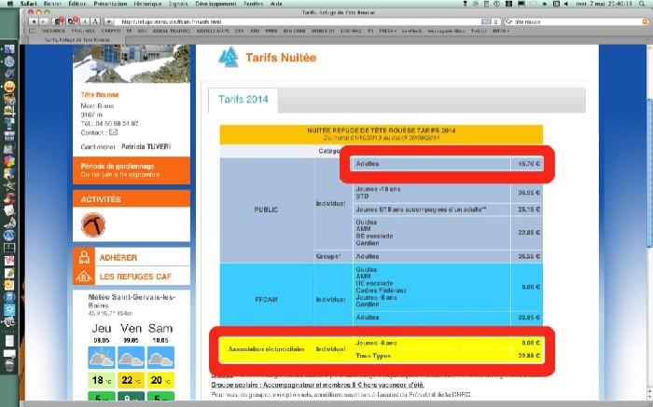Click the FFCAM category cell
The image size is (653, 407).
click(266, 299)
